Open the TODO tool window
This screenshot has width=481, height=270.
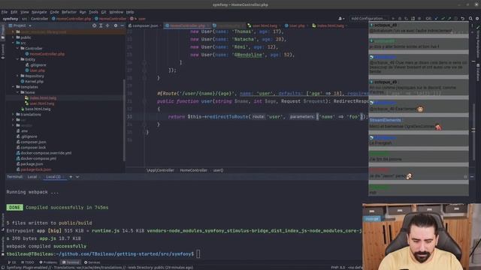tap(28, 262)
